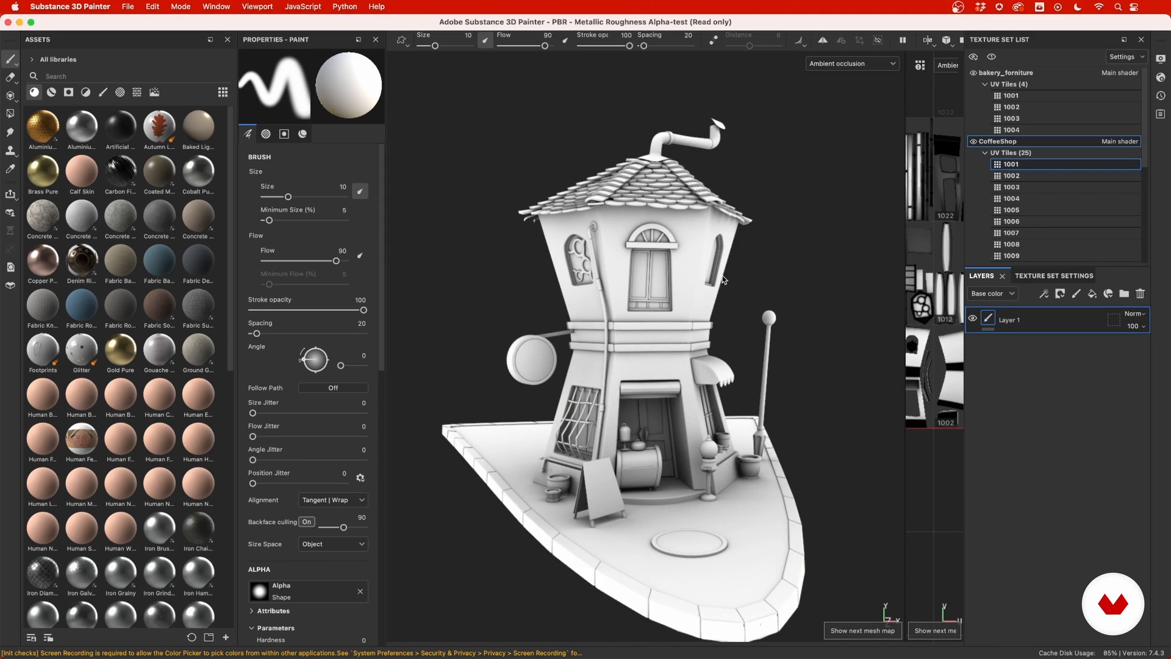
Task: Filter assets by Environment maps icon
Action: point(154,92)
